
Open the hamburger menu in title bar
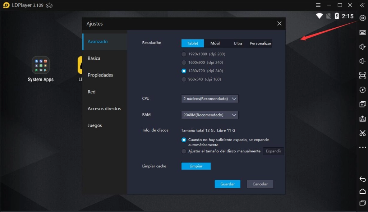(x=318, y=5)
